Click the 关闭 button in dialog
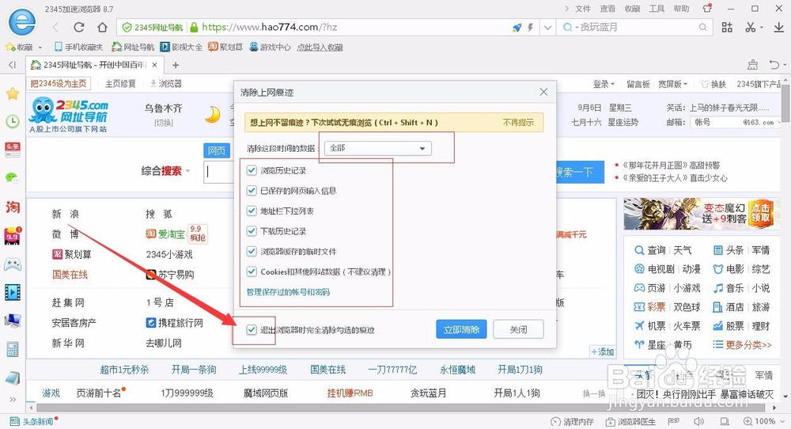Screen dimensions: 791x429 pyautogui.click(x=518, y=329)
